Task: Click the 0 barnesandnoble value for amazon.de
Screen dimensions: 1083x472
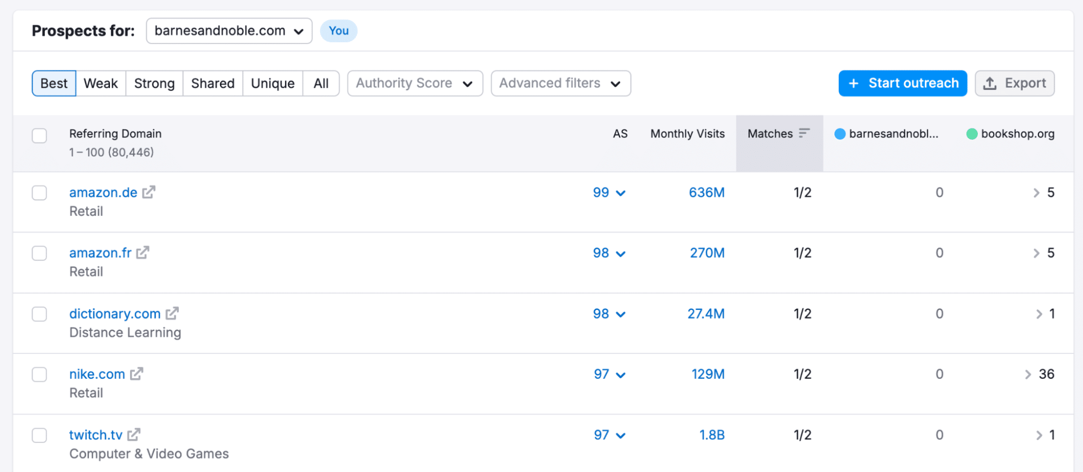Action: click(x=939, y=193)
